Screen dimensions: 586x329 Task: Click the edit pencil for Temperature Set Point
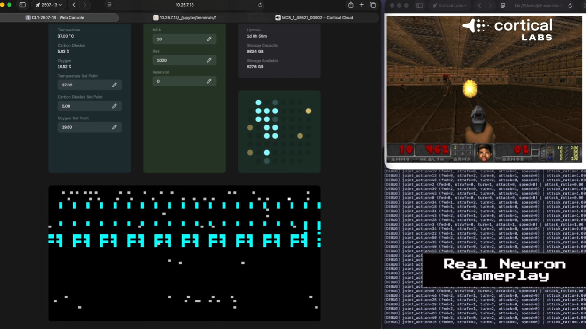pos(114,85)
